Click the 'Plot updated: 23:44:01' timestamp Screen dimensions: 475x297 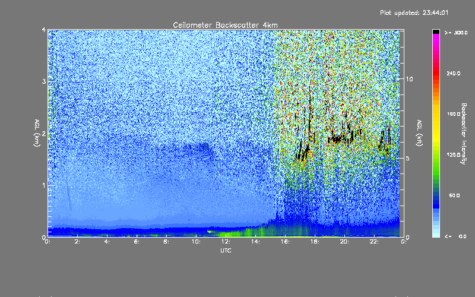[x=414, y=12]
